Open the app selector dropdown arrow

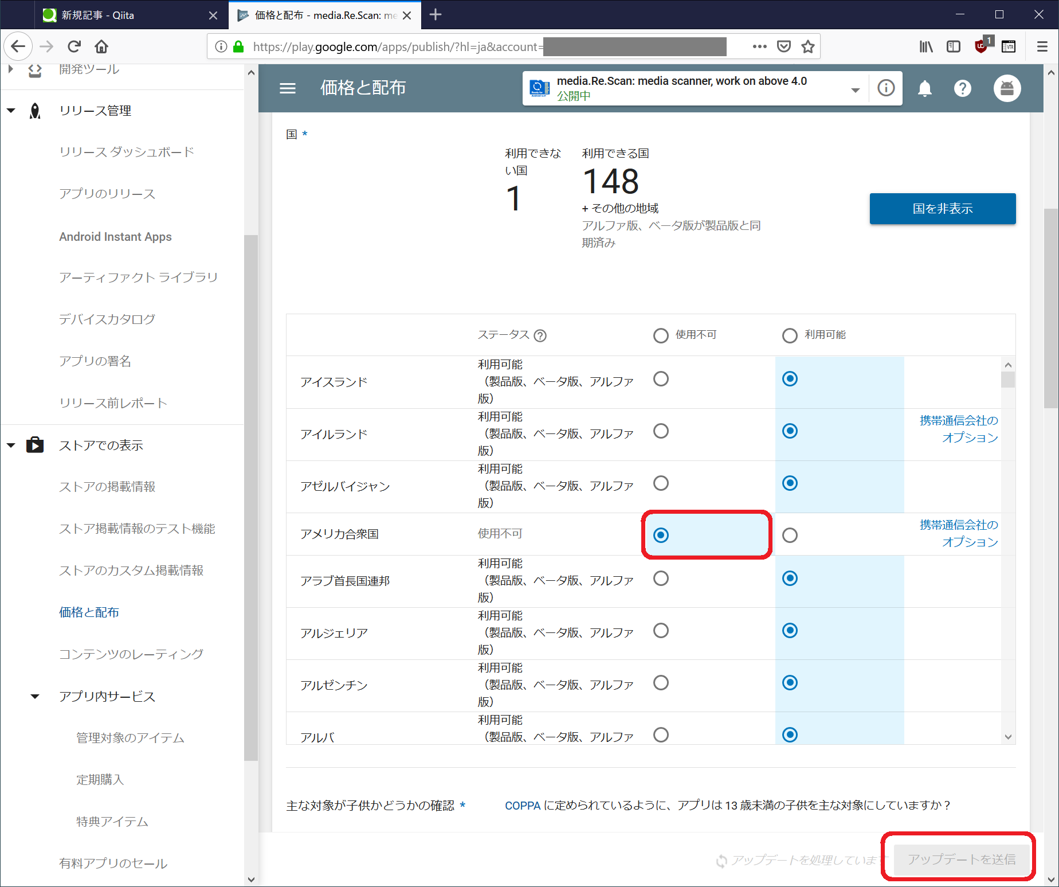click(x=855, y=89)
